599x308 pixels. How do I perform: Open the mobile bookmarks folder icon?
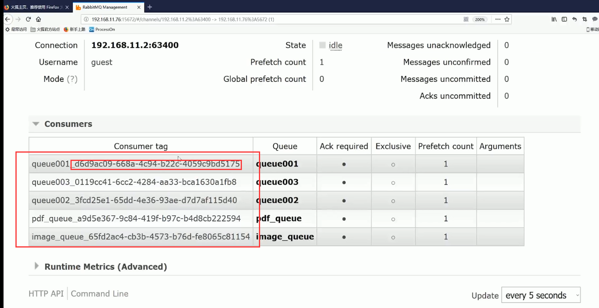593,29
